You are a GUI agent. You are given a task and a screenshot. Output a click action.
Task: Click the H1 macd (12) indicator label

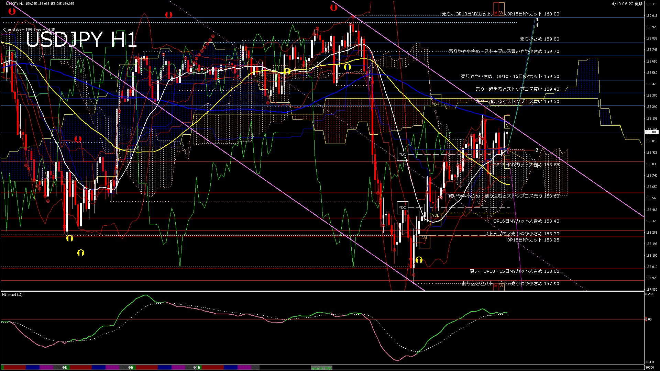(x=12, y=294)
